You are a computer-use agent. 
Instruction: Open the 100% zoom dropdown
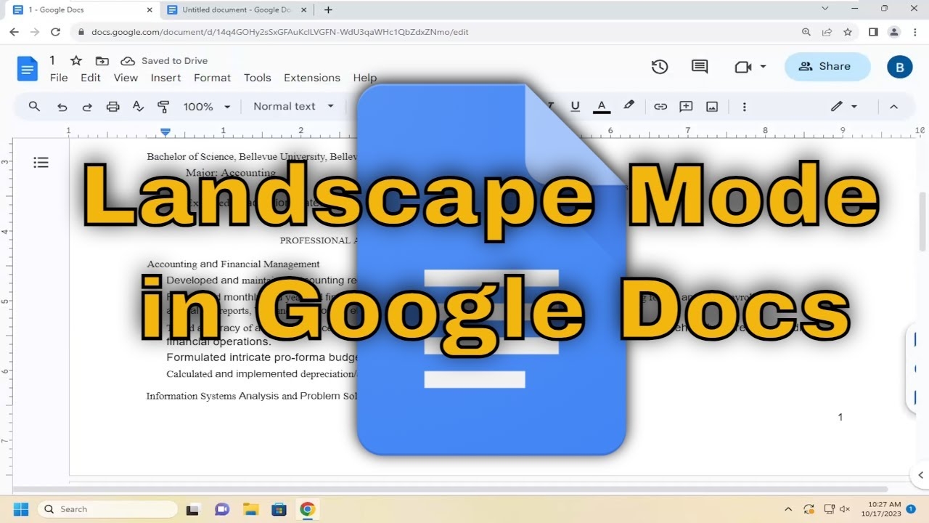206,107
